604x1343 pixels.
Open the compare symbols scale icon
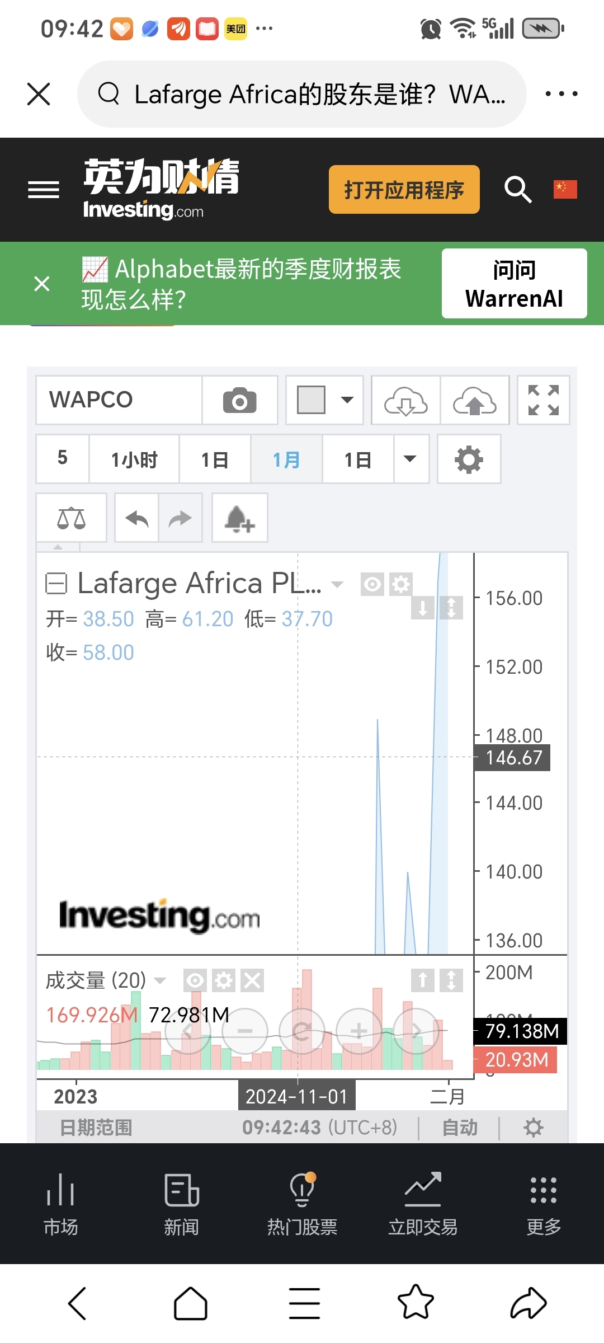[71, 518]
